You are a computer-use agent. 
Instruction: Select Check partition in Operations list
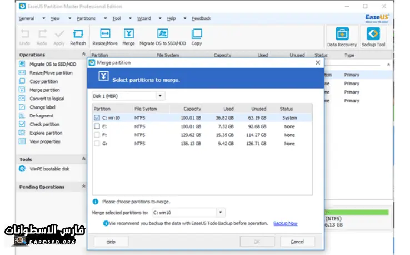[44, 124]
